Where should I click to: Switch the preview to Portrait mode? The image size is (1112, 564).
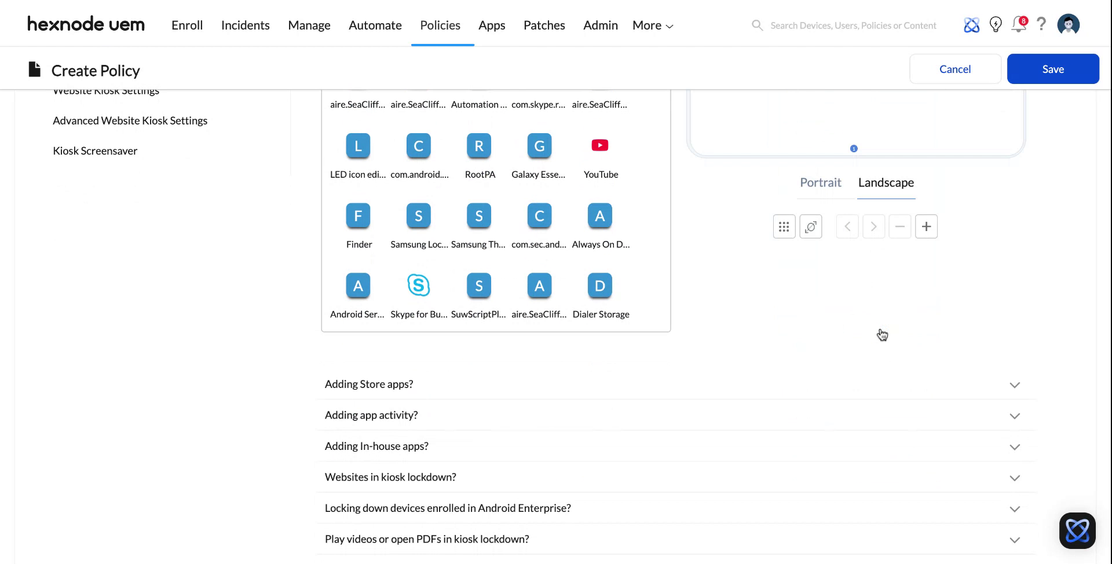click(x=821, y=182)
